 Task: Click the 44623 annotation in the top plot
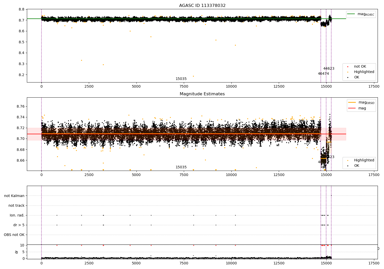tap(329, 69)
